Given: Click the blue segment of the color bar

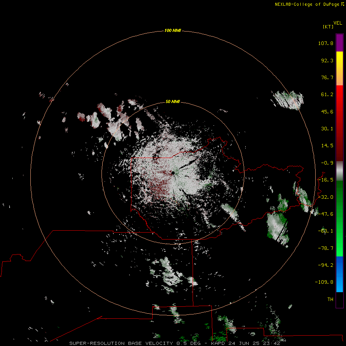Looking at the screenshot, I should tap(339, 274).
